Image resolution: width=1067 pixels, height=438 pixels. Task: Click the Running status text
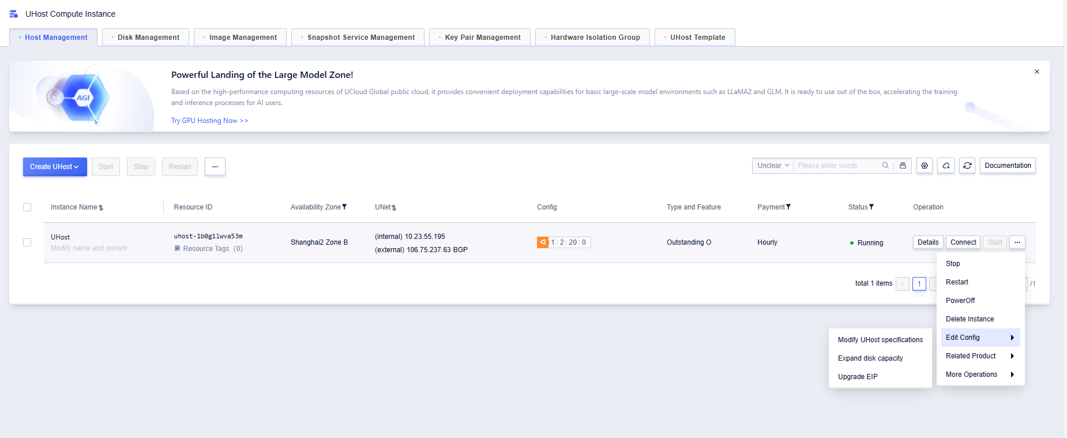click(870, 243)
